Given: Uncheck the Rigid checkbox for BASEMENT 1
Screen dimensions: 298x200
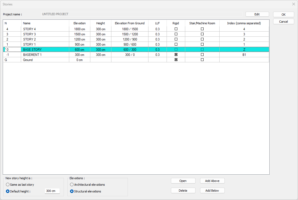Looking at the screenshot, I should point(176,55).
